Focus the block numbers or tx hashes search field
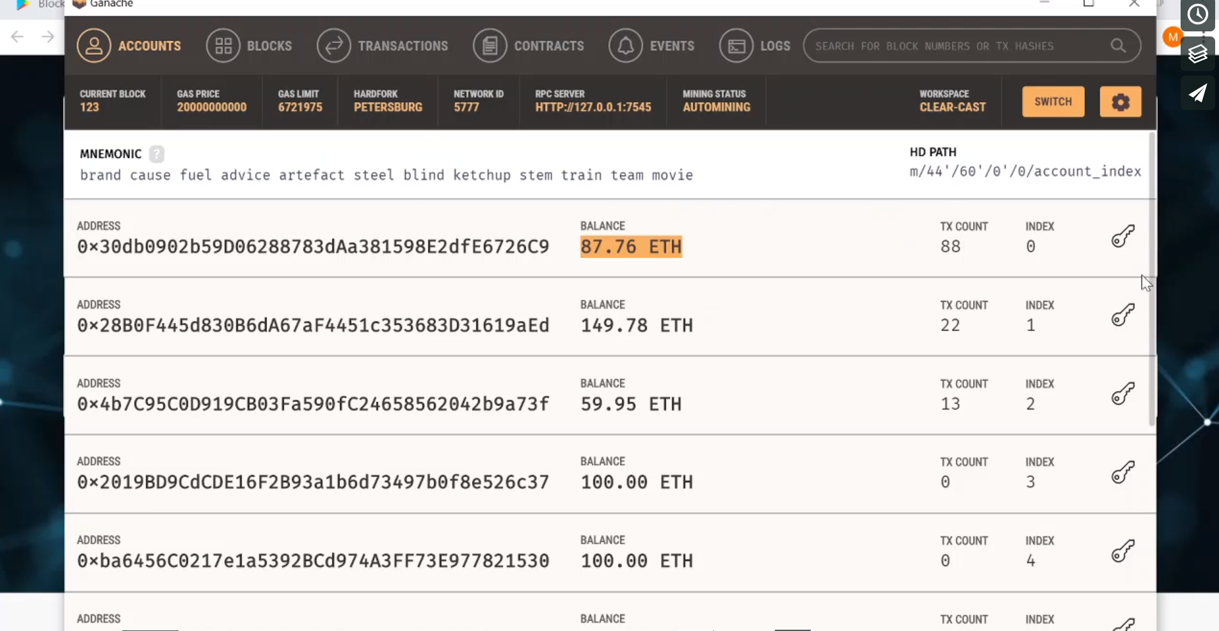 972,45
